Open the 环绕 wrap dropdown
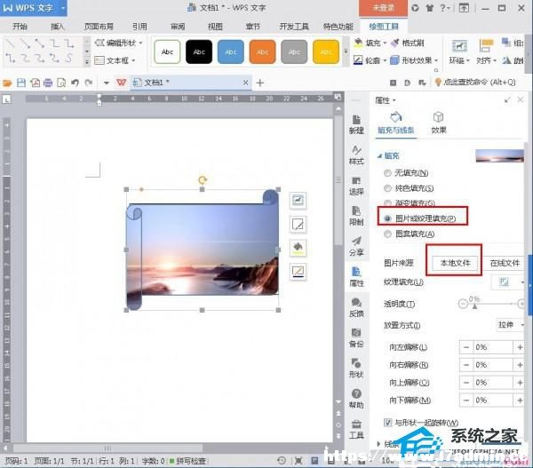 coord(459,52)
